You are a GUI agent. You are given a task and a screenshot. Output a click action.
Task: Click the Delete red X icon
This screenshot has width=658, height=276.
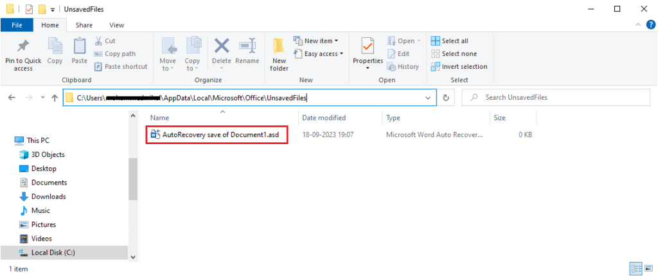pyautogui.click(x=222, y=46)
